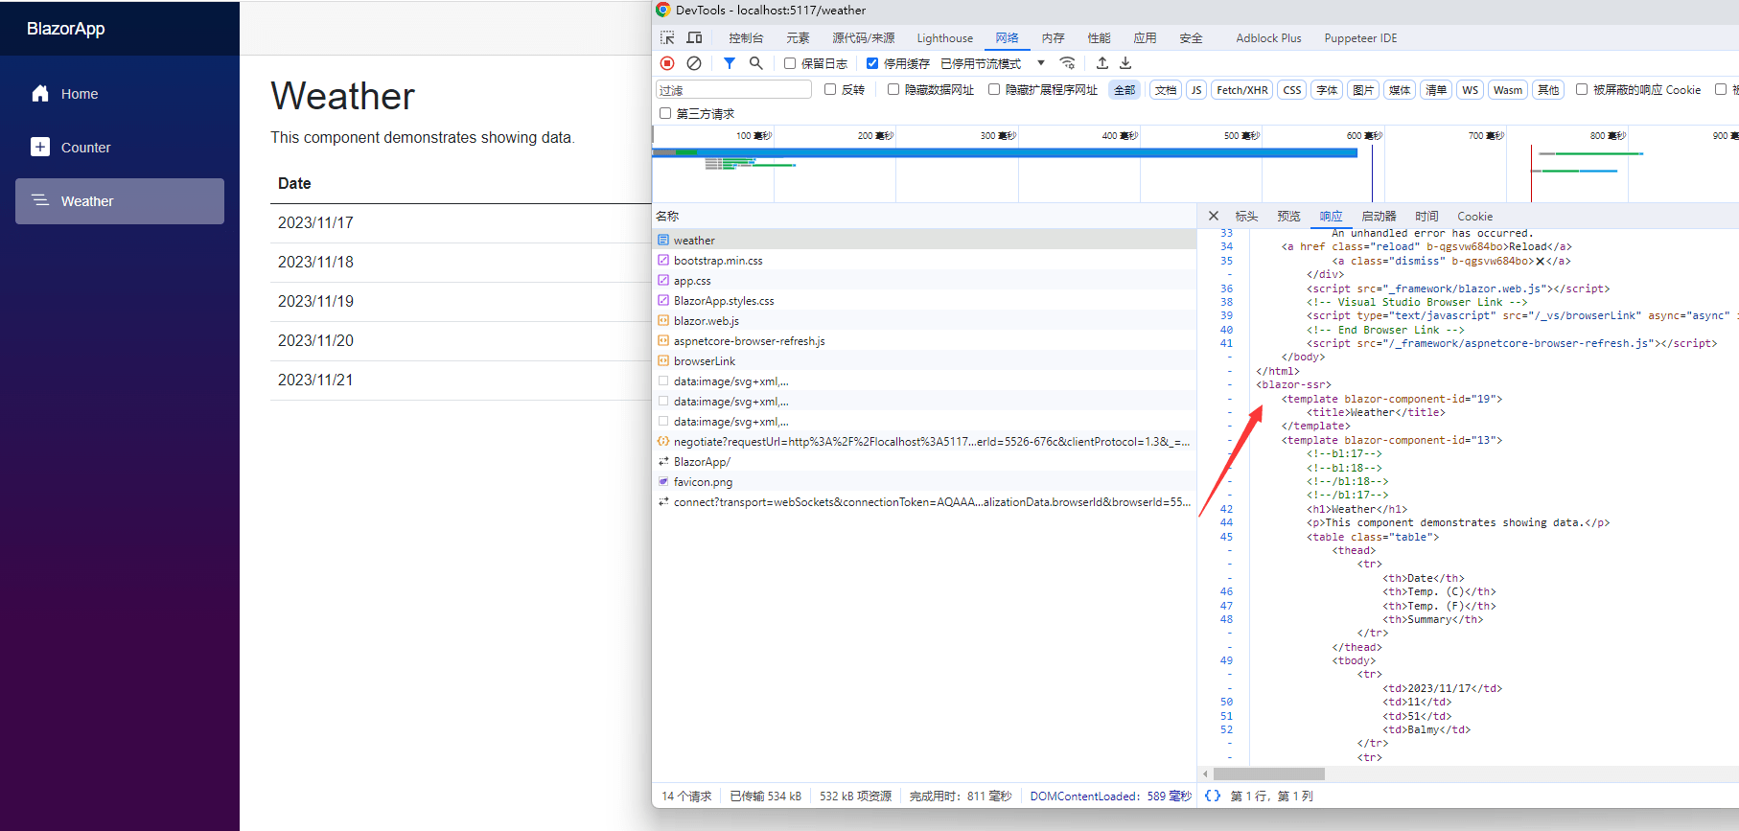Export HAR file with download arrow
Viewport: 1739px width, 831px height.
(x=1125, y=63)
